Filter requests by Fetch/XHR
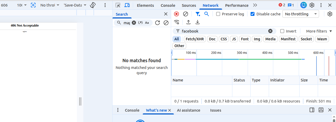The image size is (336, 122). [x=195, y=39]
